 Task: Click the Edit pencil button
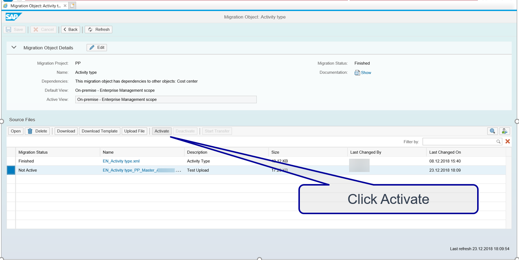point(97,48)
